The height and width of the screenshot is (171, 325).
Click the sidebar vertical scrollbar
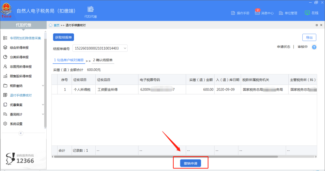(45, 83)
